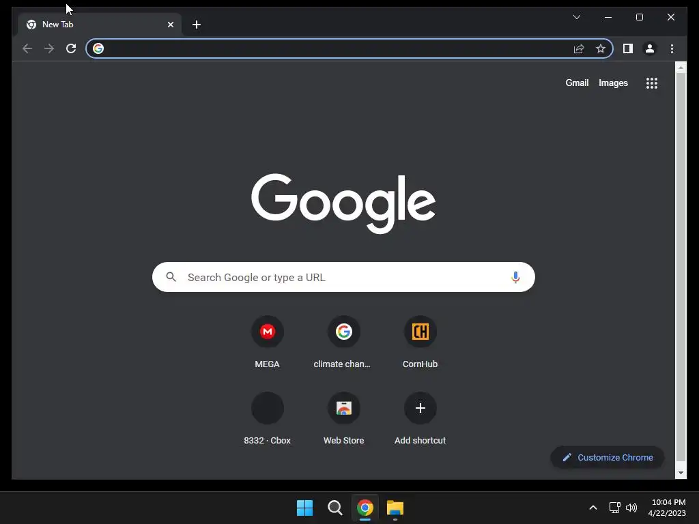
Task: Click Chrome icon in the taskbar
Action: tap(365, 508)
